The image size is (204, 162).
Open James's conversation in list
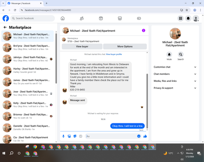[x=28, y=82]
